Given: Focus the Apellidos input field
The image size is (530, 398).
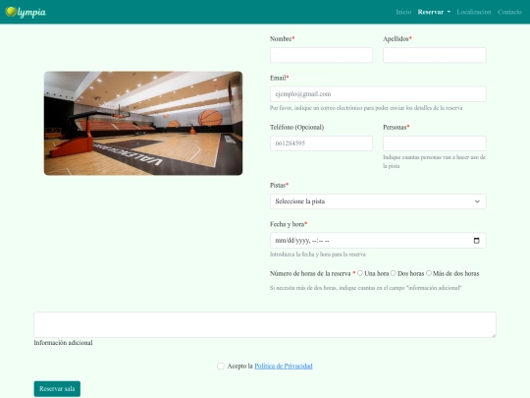Looking at the screenshot, I should coord(435,55).
